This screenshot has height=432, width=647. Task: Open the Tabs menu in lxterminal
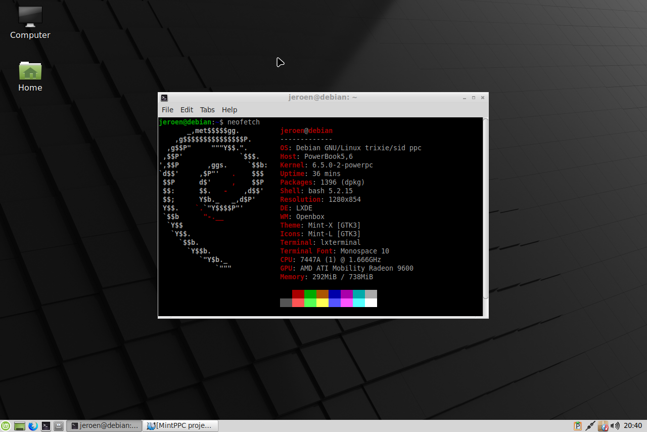[x=207, y=110]
